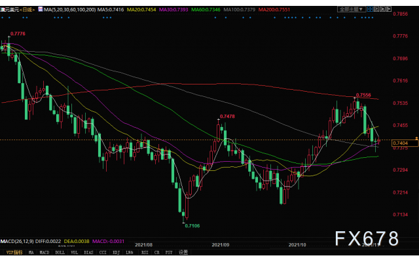The image size is (419, 262).
Task: Toggle the blue crosshair cursor icon
Action: 370,9
